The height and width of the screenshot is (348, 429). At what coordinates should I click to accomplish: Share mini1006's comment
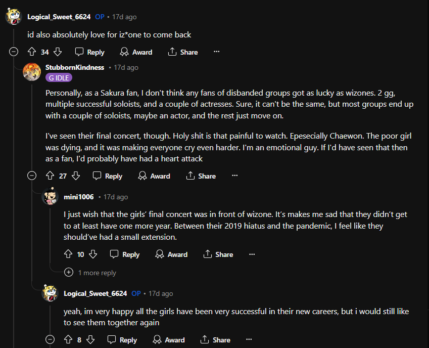pyautogui.click(x=218, y=254)
